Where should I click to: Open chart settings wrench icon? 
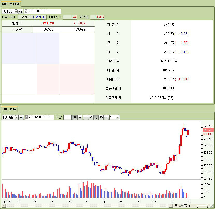[x=181, y=206]
